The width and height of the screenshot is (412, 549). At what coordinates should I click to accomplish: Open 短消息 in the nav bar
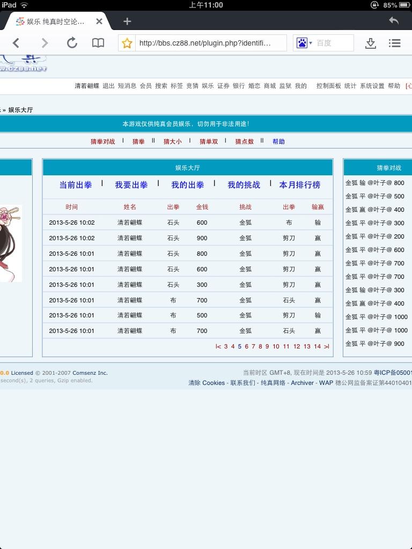tap(127, 86)
